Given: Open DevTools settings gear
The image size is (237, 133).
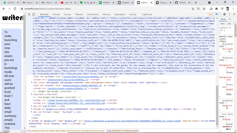Looking at the screenshot, I should [224, 14].
